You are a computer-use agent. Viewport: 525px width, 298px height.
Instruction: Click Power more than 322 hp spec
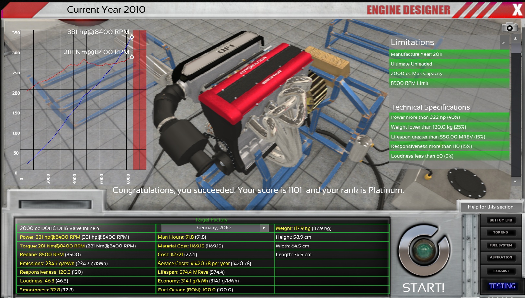(449, 117)
